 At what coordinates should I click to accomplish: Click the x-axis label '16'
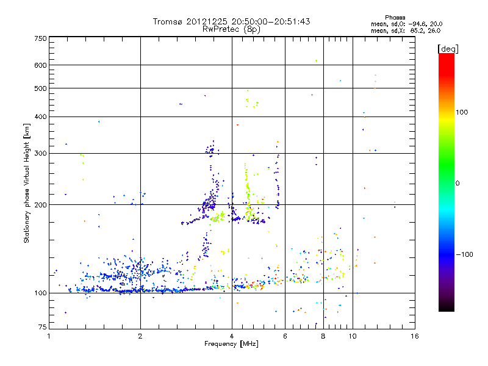[x=415, y=336]
